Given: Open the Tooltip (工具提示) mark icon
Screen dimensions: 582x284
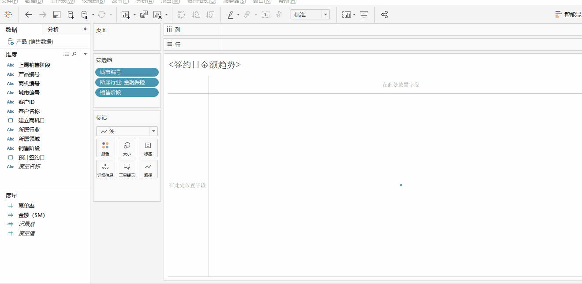Looking at the screenshot, I should click(x=127, y=169).
